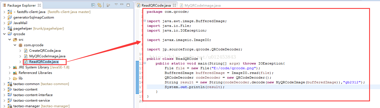The image size is (380, 108).
Task: Click the 'package com.qrcode;' code line
Action: coord(168,12)
